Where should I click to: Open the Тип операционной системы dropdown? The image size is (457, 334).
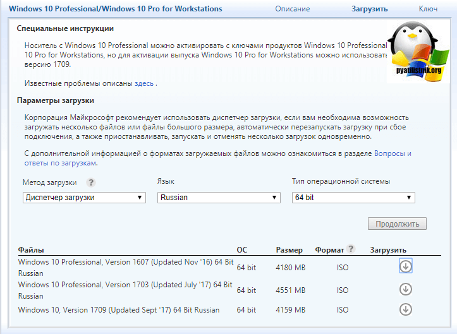(353, 198)
